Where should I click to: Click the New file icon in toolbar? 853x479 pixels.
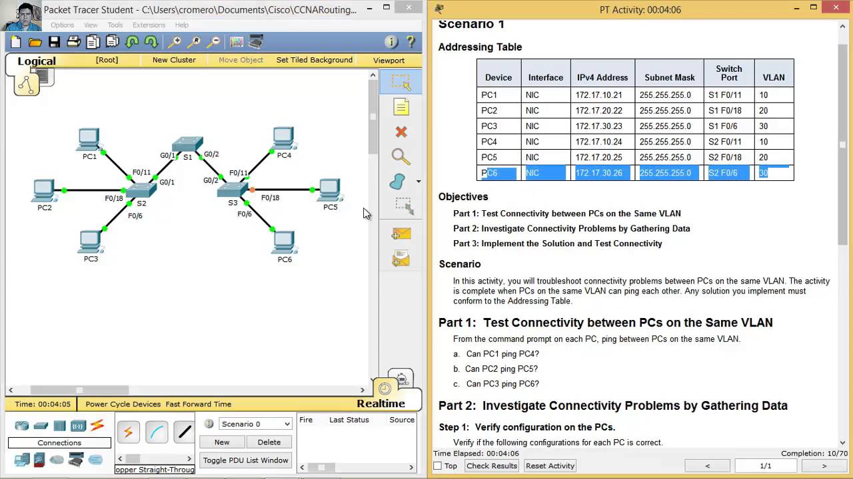click(16, 42)
